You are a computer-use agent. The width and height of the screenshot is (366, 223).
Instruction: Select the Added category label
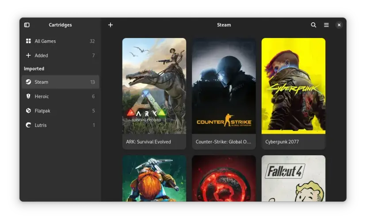[x=41, y=55]
